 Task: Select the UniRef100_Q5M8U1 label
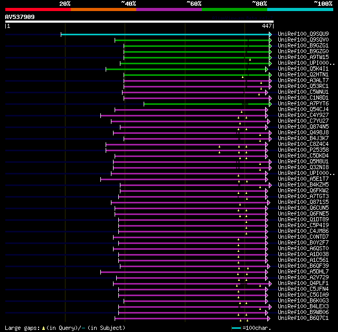(x=303, y=161)
